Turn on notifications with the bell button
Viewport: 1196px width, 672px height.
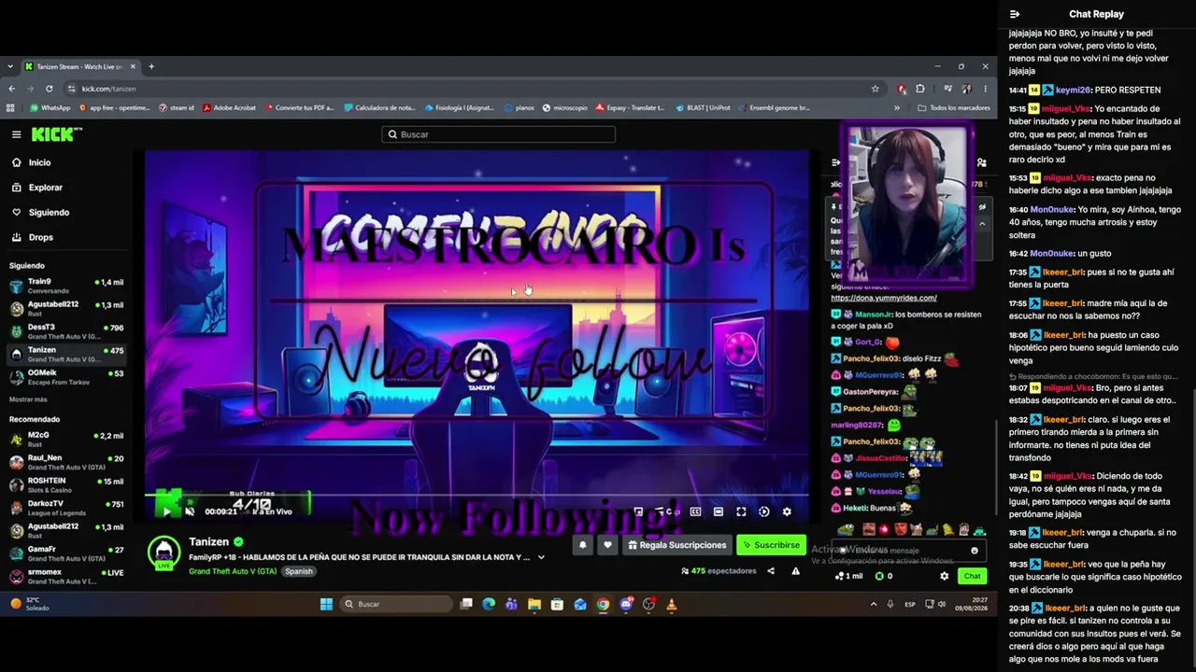click(583, 545)
